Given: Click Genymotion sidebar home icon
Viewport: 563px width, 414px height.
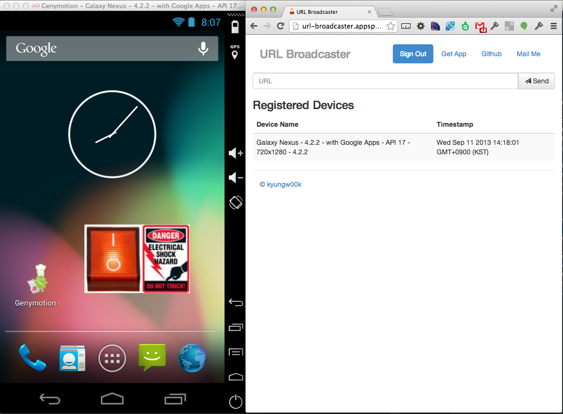Looking at the screenshot, I should point(236,377).
